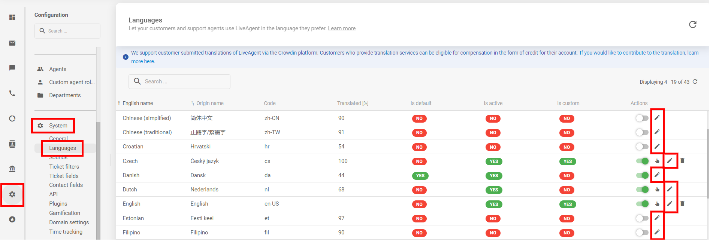Collapse the System section in configuration
710x240 pixels.
tap(58, 126)
